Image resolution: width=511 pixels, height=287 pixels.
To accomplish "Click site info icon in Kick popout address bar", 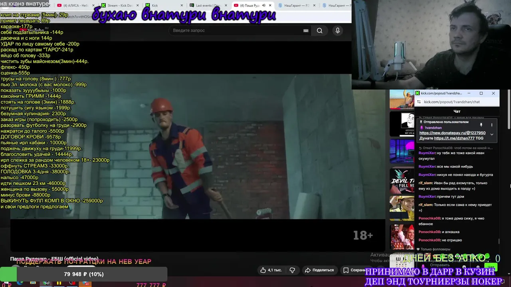I will (x=419, y=102).
